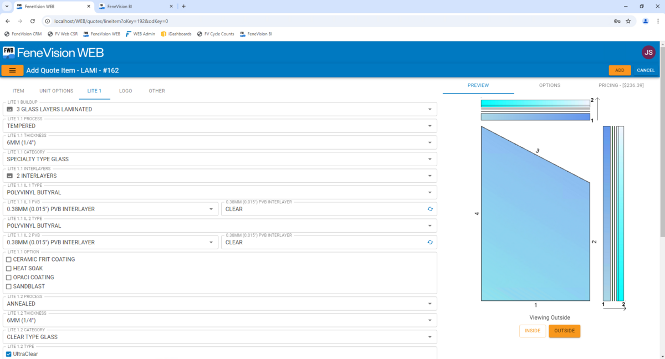
Task: Enable the Heat Soak option
Action: pos(8,268)
